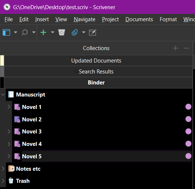
Task: Open the Navigate menu
Action: tap(85, 19)
